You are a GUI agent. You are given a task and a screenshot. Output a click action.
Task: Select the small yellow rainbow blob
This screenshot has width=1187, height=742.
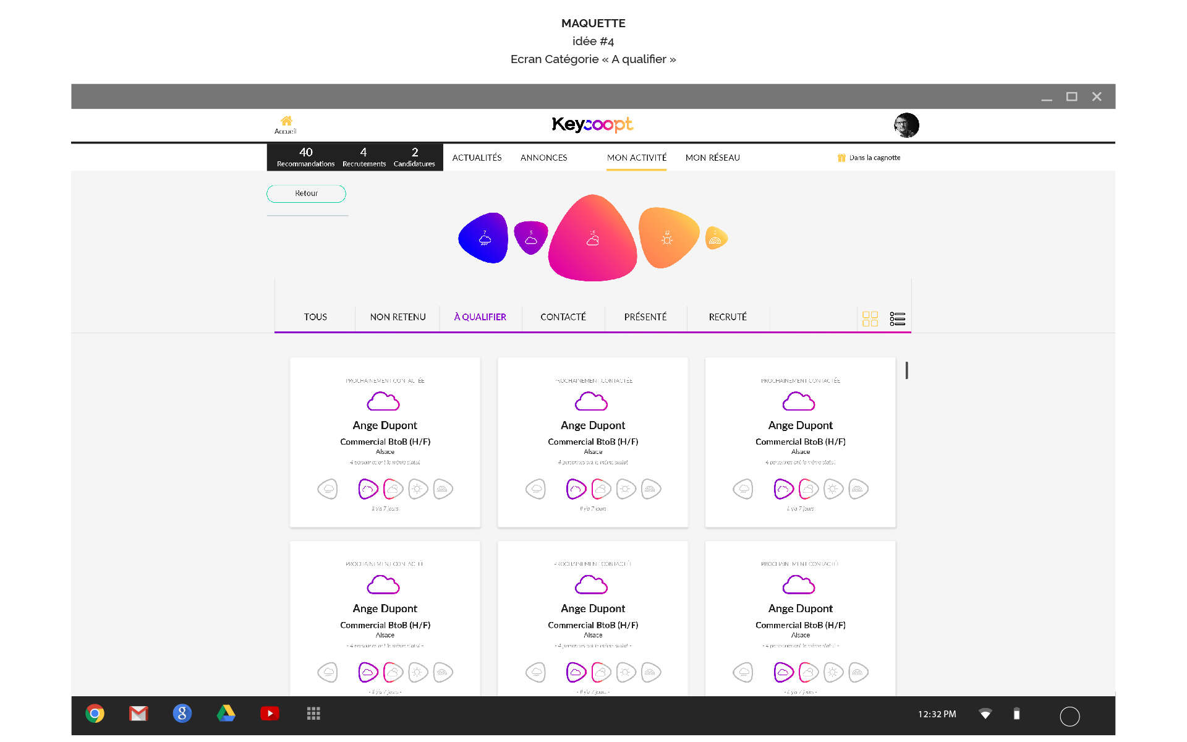715,238
